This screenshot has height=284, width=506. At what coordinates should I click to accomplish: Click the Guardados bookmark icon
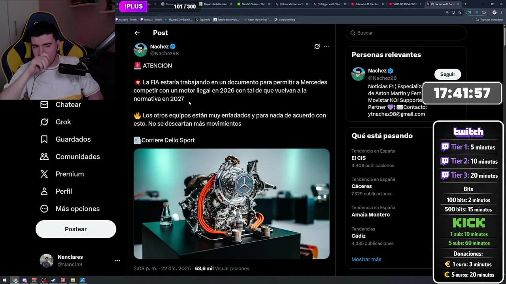point(44,139)
